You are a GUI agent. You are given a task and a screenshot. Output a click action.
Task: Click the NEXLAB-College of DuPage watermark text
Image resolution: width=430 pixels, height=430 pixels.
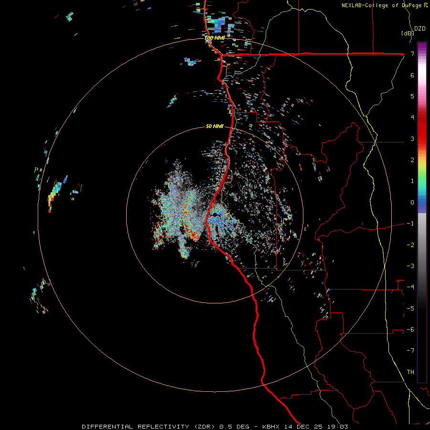[x=384, y=5]
